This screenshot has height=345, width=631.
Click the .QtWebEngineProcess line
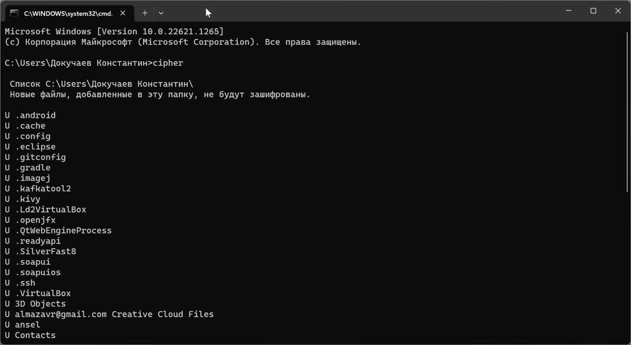[58, 230]
